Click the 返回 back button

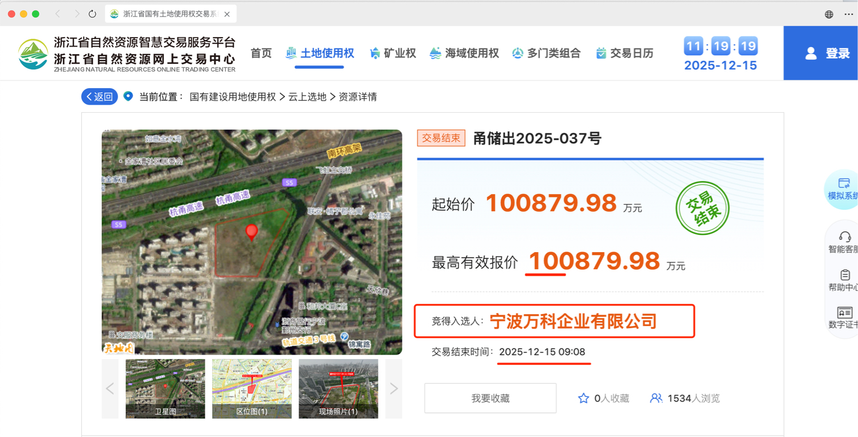click(x=100, y=97)
